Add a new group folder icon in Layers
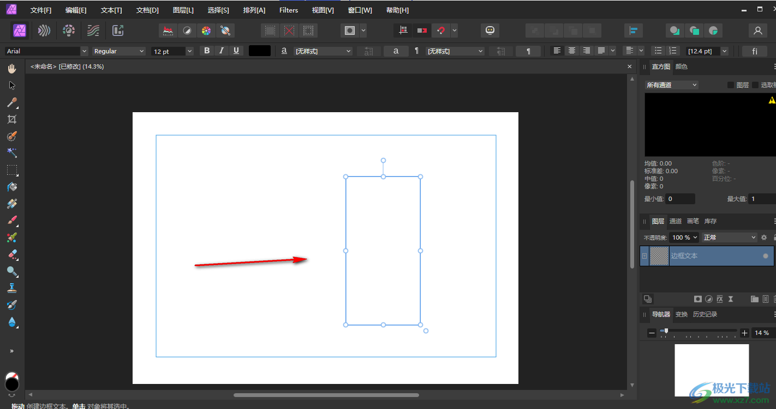This screenshot has height=409, width=776. coord(754,299)
